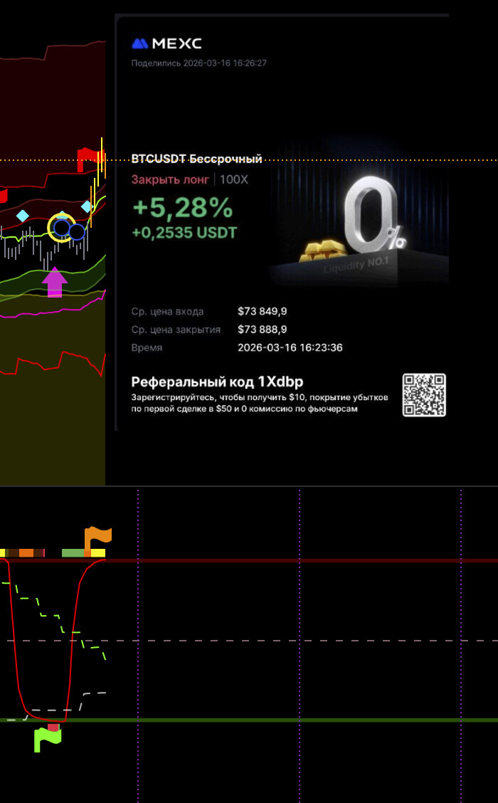Click the red flag marker on price chart

[x=86, y=158]
